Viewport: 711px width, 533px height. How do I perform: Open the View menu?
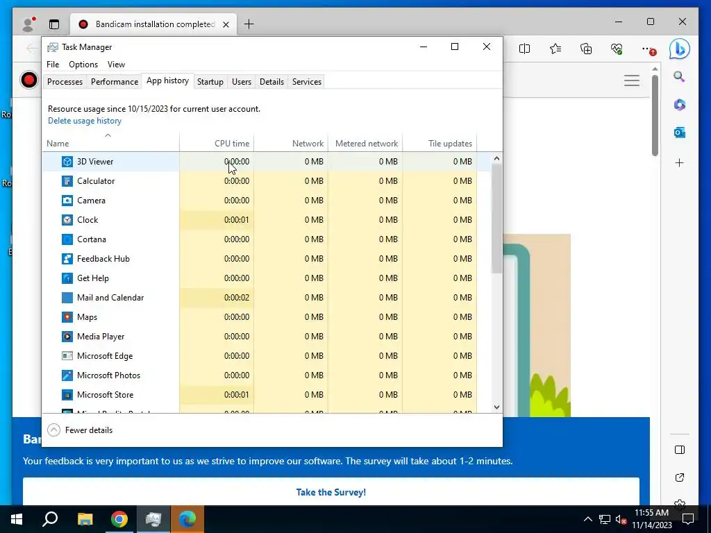click(116, 65)
